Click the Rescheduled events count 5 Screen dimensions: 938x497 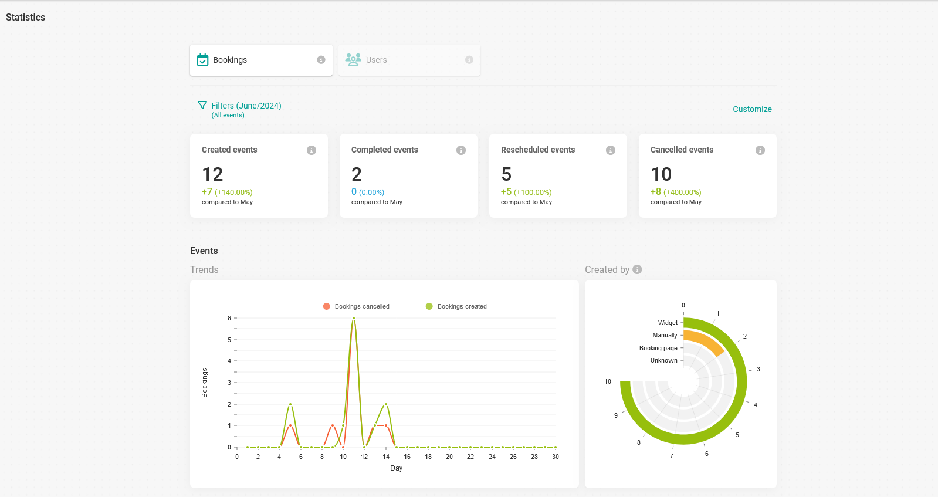[506, 174]
